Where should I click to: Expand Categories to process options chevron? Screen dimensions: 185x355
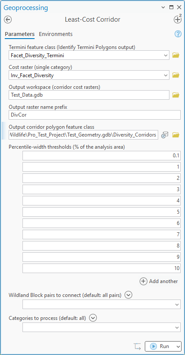pos(93,318)
